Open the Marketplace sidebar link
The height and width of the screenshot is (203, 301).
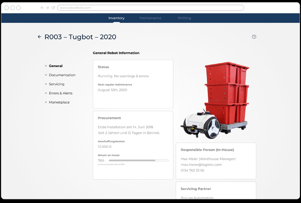[59, 103]
